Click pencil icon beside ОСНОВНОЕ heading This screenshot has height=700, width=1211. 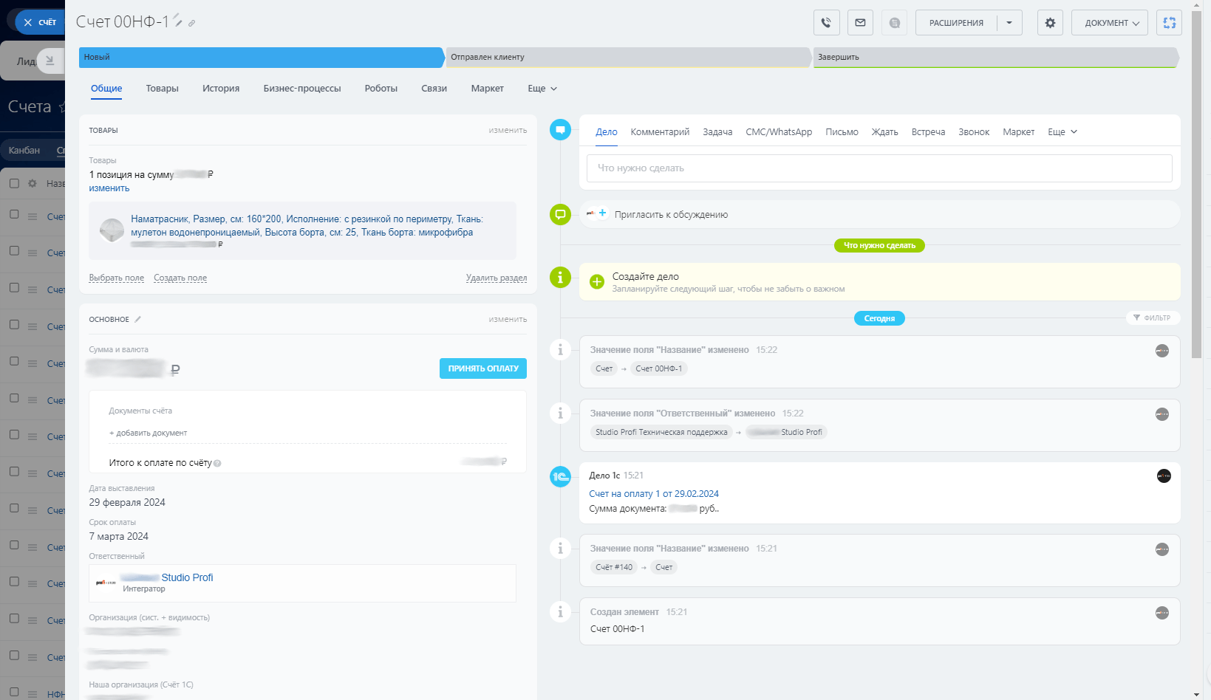[137, 319]
